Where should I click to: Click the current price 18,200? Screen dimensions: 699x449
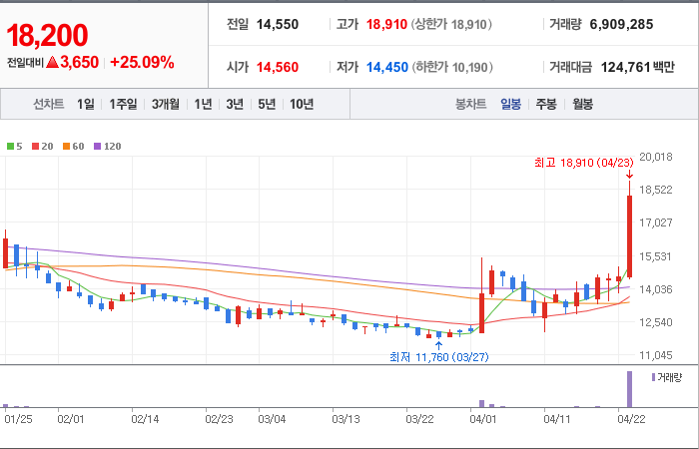tap(47, 36)
